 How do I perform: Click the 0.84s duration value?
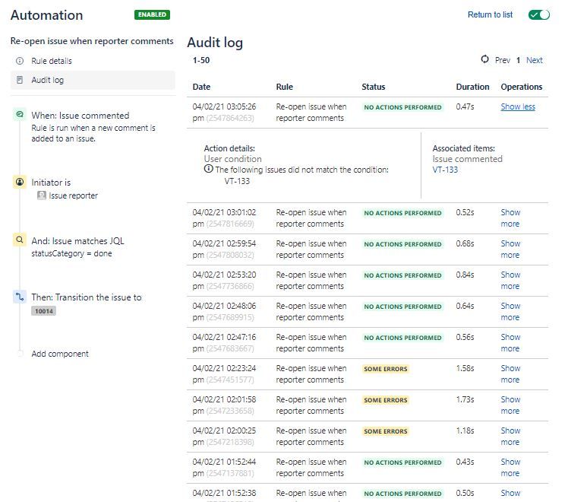coord(465,275)
